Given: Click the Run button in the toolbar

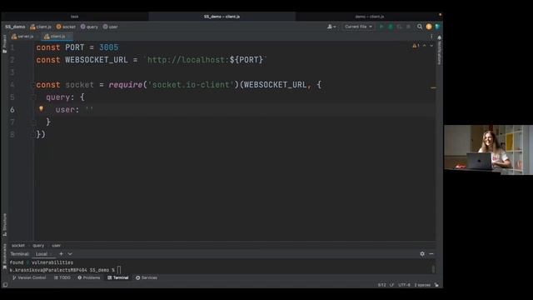Looking at the screenshot, I should [381, 27].
